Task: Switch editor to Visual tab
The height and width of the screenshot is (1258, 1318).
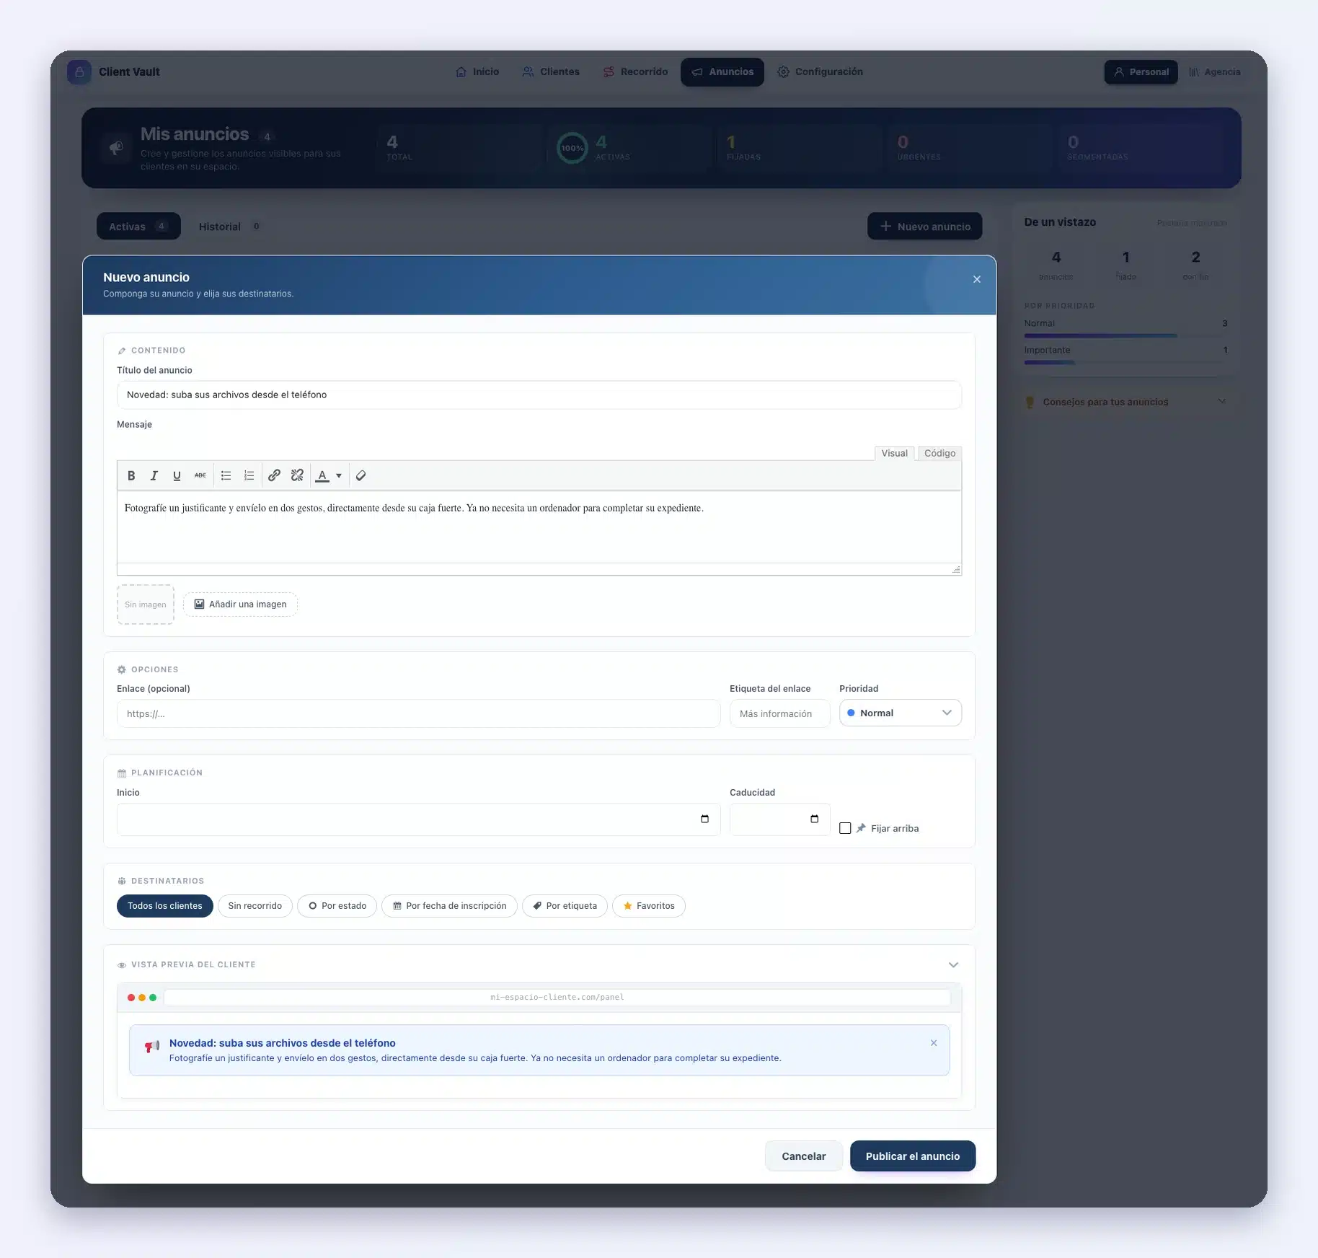Action: point(894,453)
